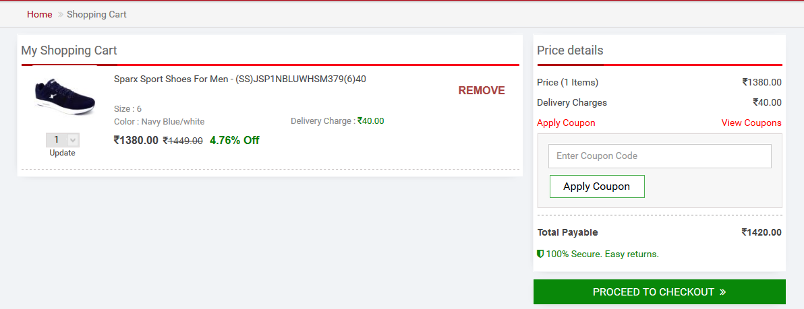
Task: Open the quantity dropdown for the shoes
Action: [x=63, y=140]
